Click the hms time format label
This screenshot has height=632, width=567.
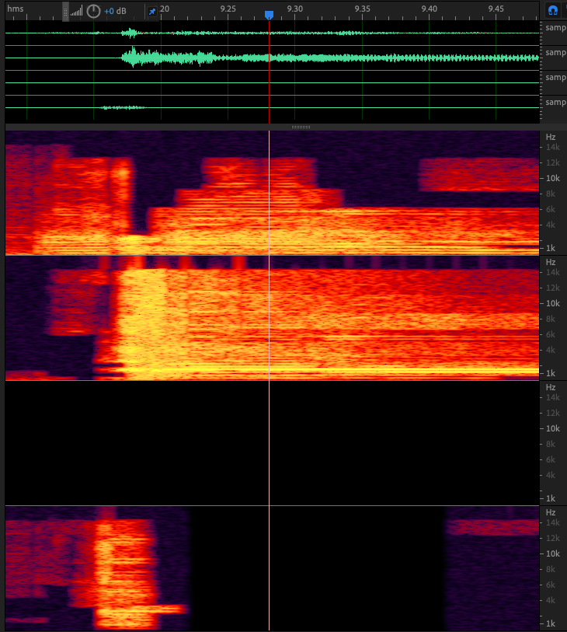pos(16,9)
